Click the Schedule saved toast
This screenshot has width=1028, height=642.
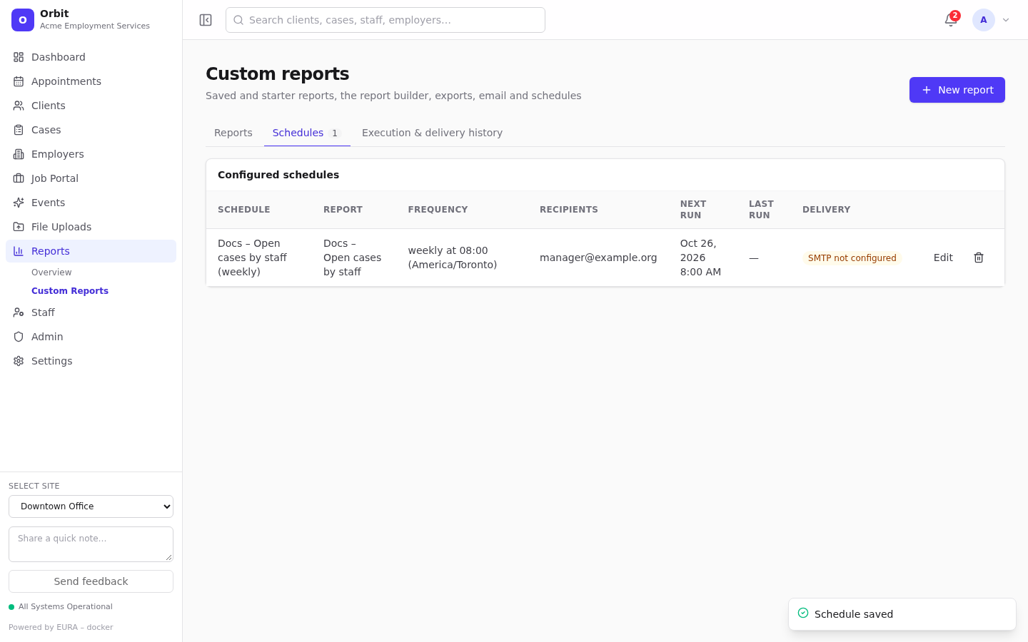coord(902,614)
